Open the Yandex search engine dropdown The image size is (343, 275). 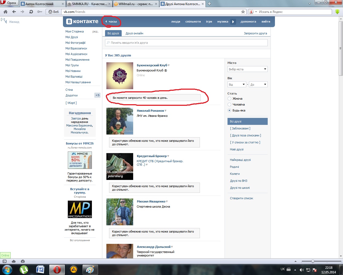(x=253, y=12)
